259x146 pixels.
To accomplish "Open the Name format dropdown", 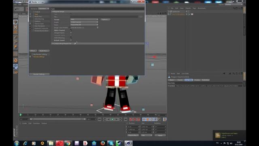I will pyautogui.click(x=84, y=25).
